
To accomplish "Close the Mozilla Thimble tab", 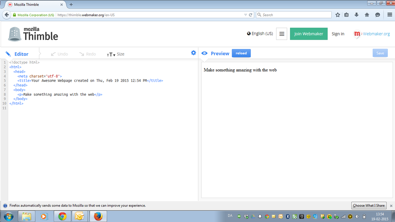I will pyautogui.click(x=61, y=5).
